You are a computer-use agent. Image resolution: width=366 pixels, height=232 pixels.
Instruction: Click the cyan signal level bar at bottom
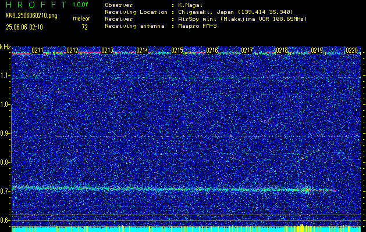tap(186, 229)
